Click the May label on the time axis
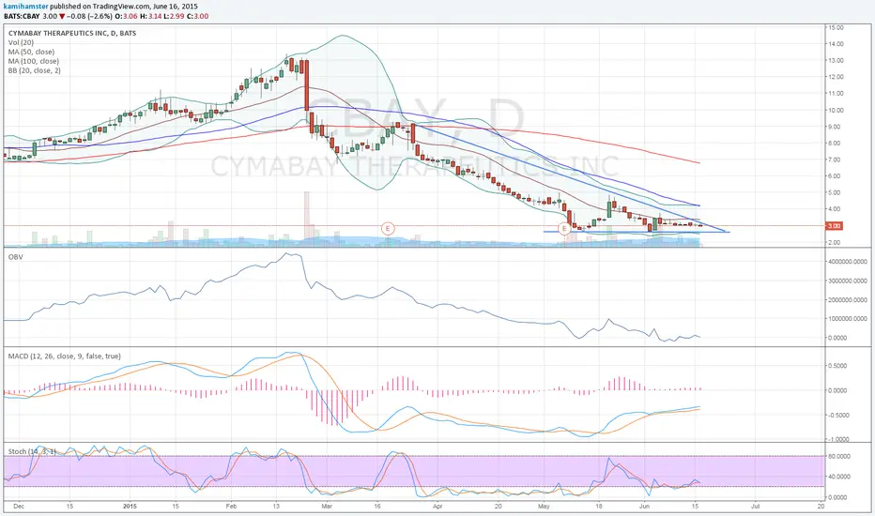The height and width of the screenshot is (516, 875). (x=545, y=507)
